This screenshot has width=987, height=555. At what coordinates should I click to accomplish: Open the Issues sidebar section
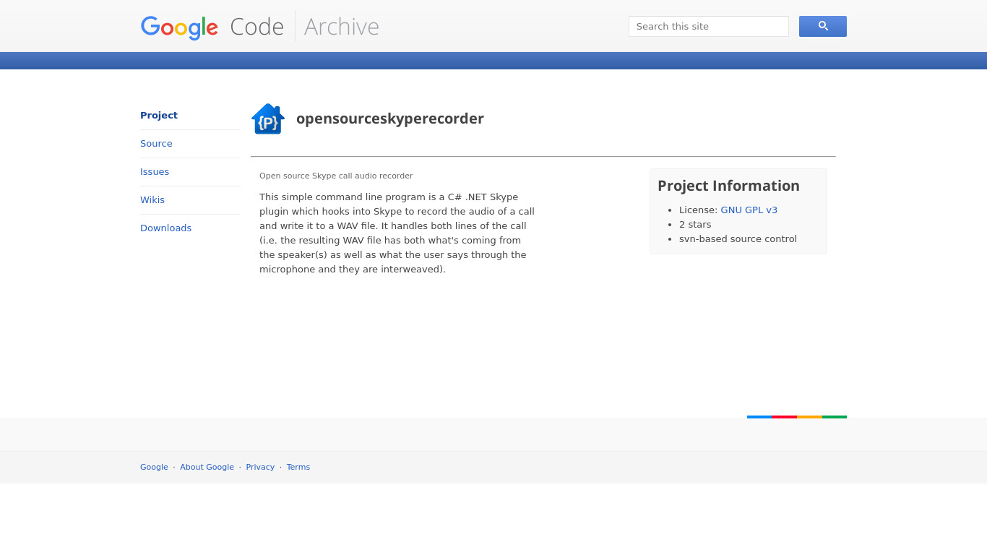(x=155, y=172)
